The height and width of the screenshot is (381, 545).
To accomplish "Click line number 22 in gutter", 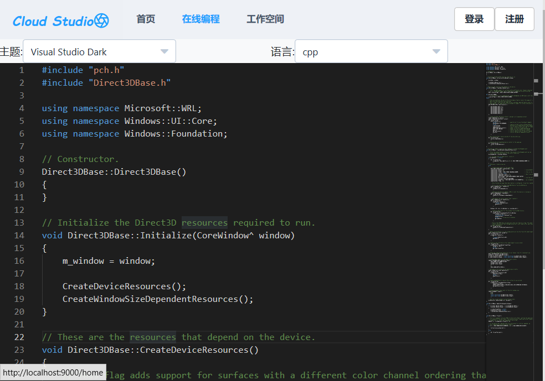I will 19,337.
